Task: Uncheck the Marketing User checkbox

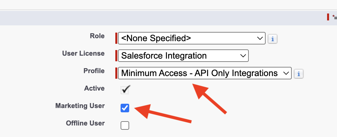Action: 125,108
